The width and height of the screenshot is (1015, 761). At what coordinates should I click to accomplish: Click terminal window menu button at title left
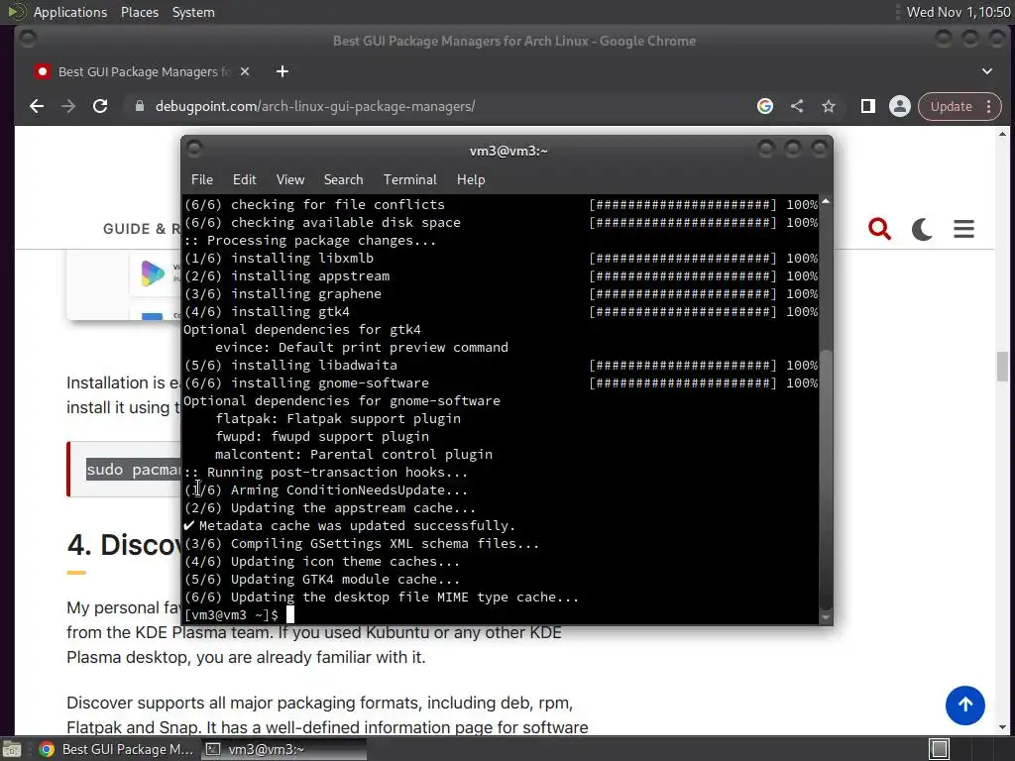click(194, 150)
